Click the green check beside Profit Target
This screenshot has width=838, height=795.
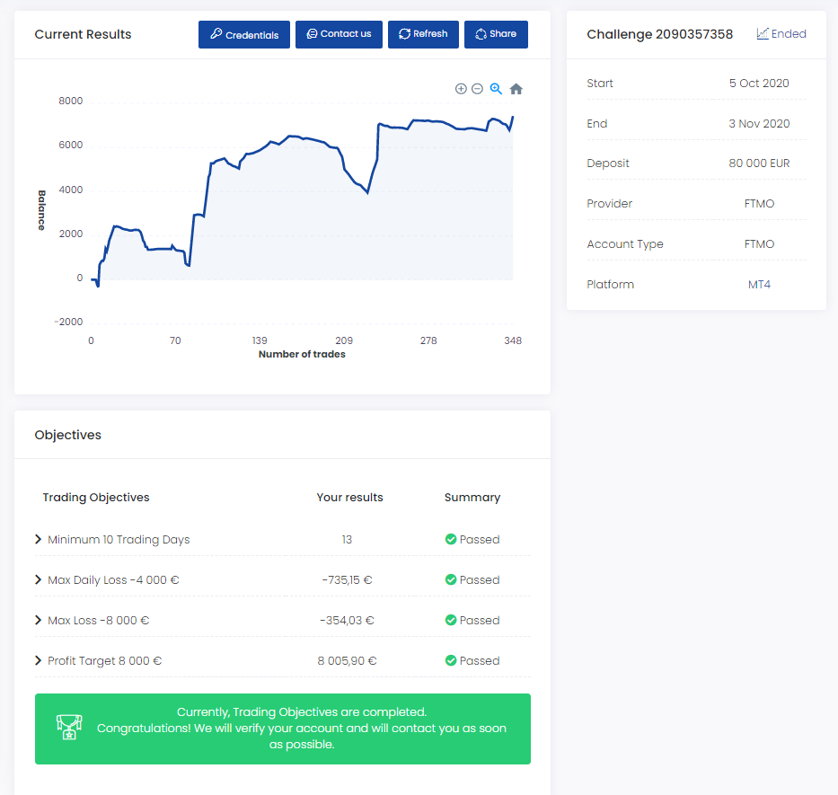[x=451, y=661]
